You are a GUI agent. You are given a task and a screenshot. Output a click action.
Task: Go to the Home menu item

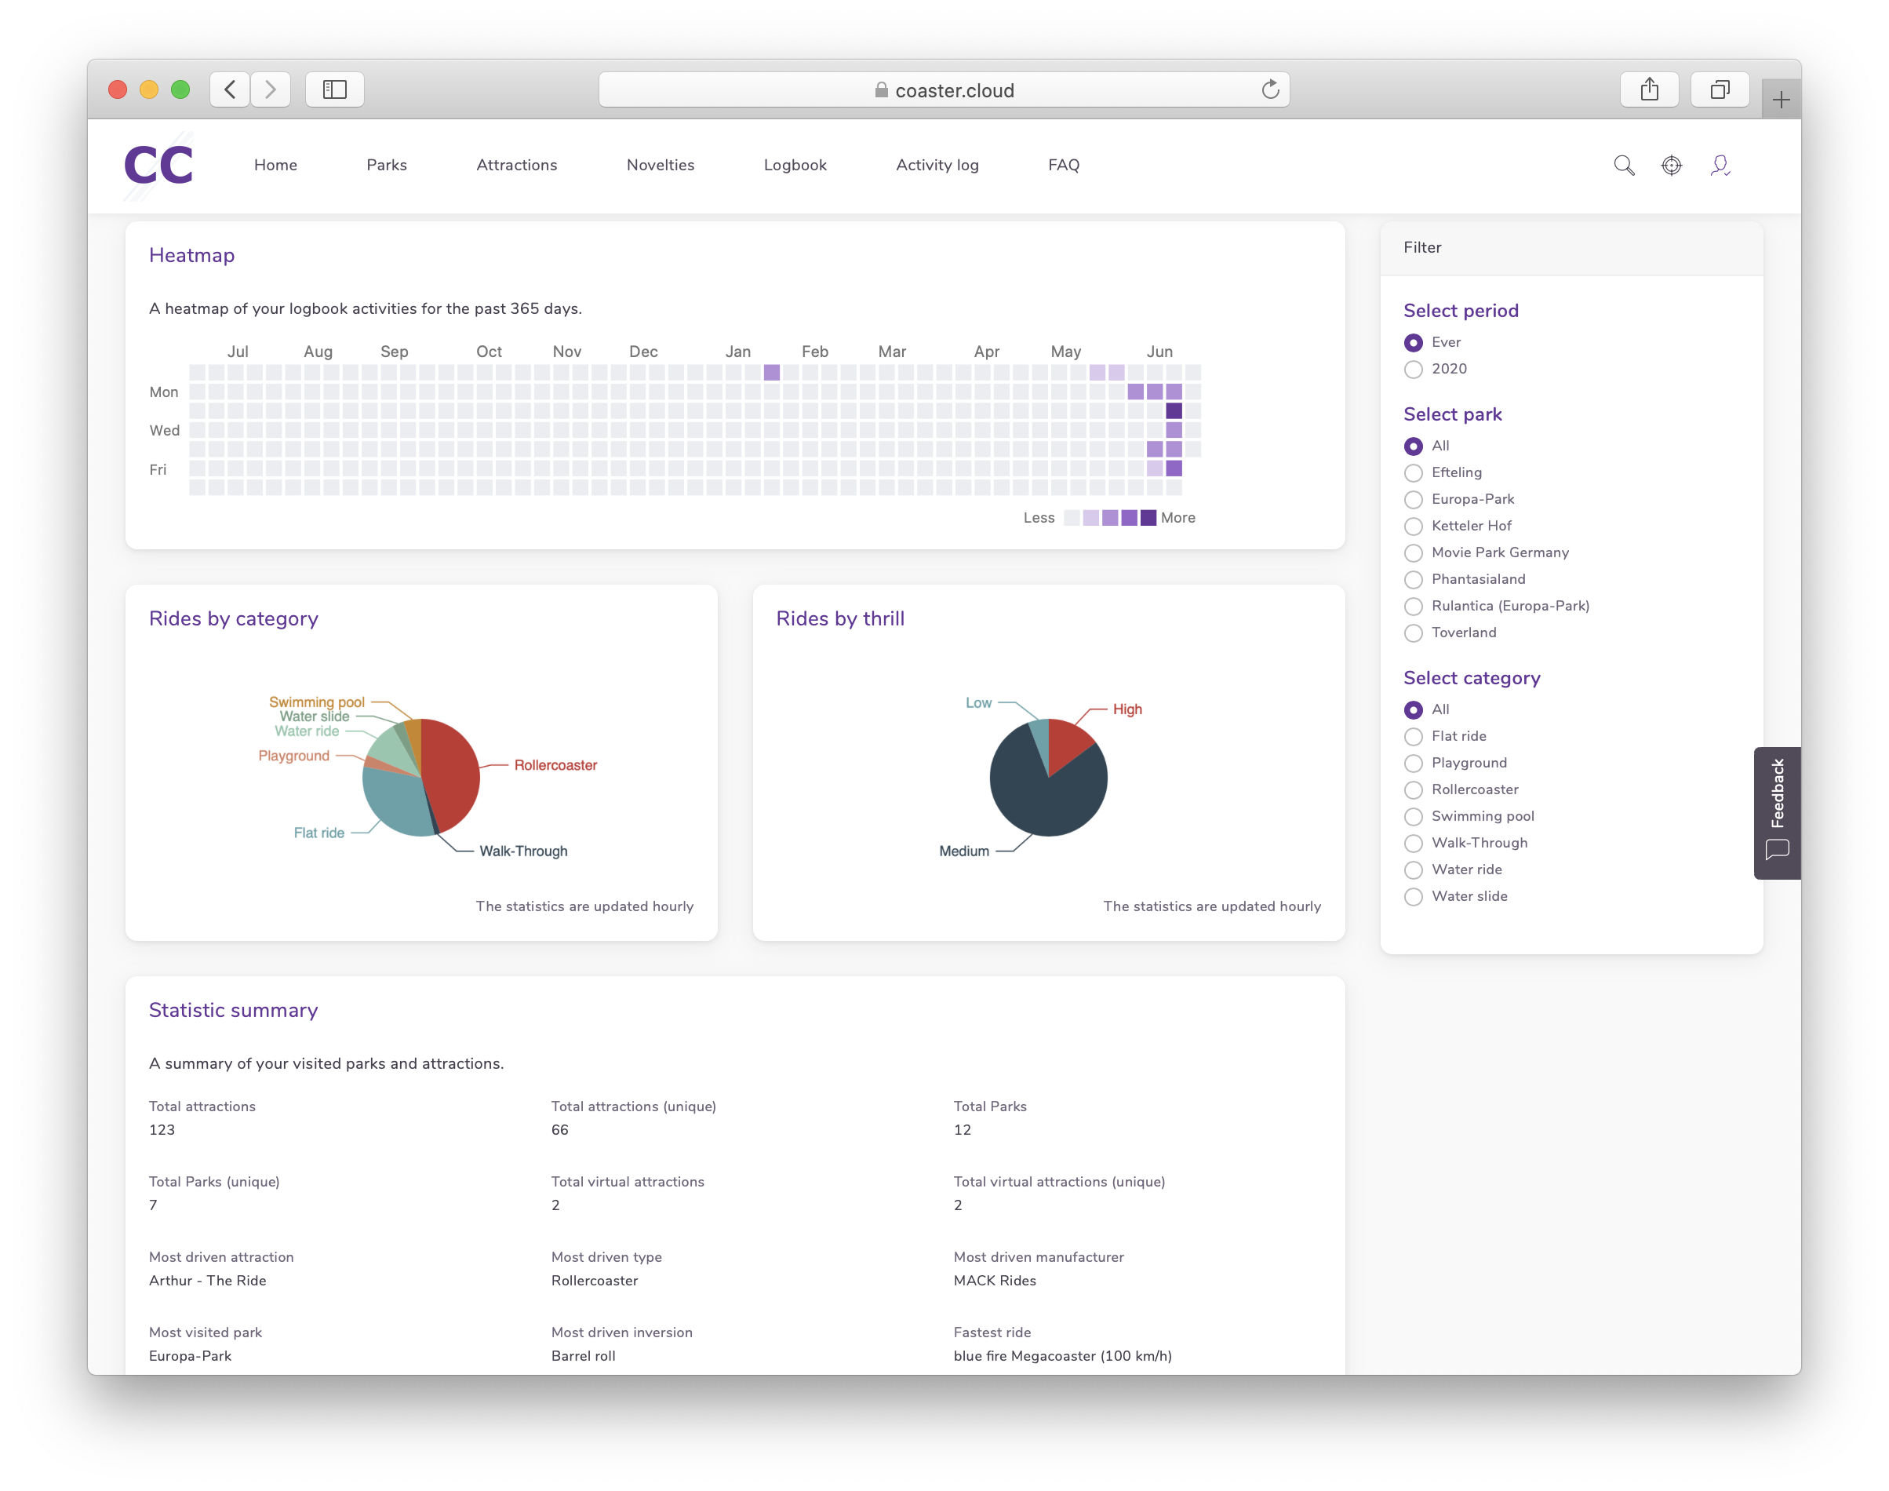(x=275, y=165)
